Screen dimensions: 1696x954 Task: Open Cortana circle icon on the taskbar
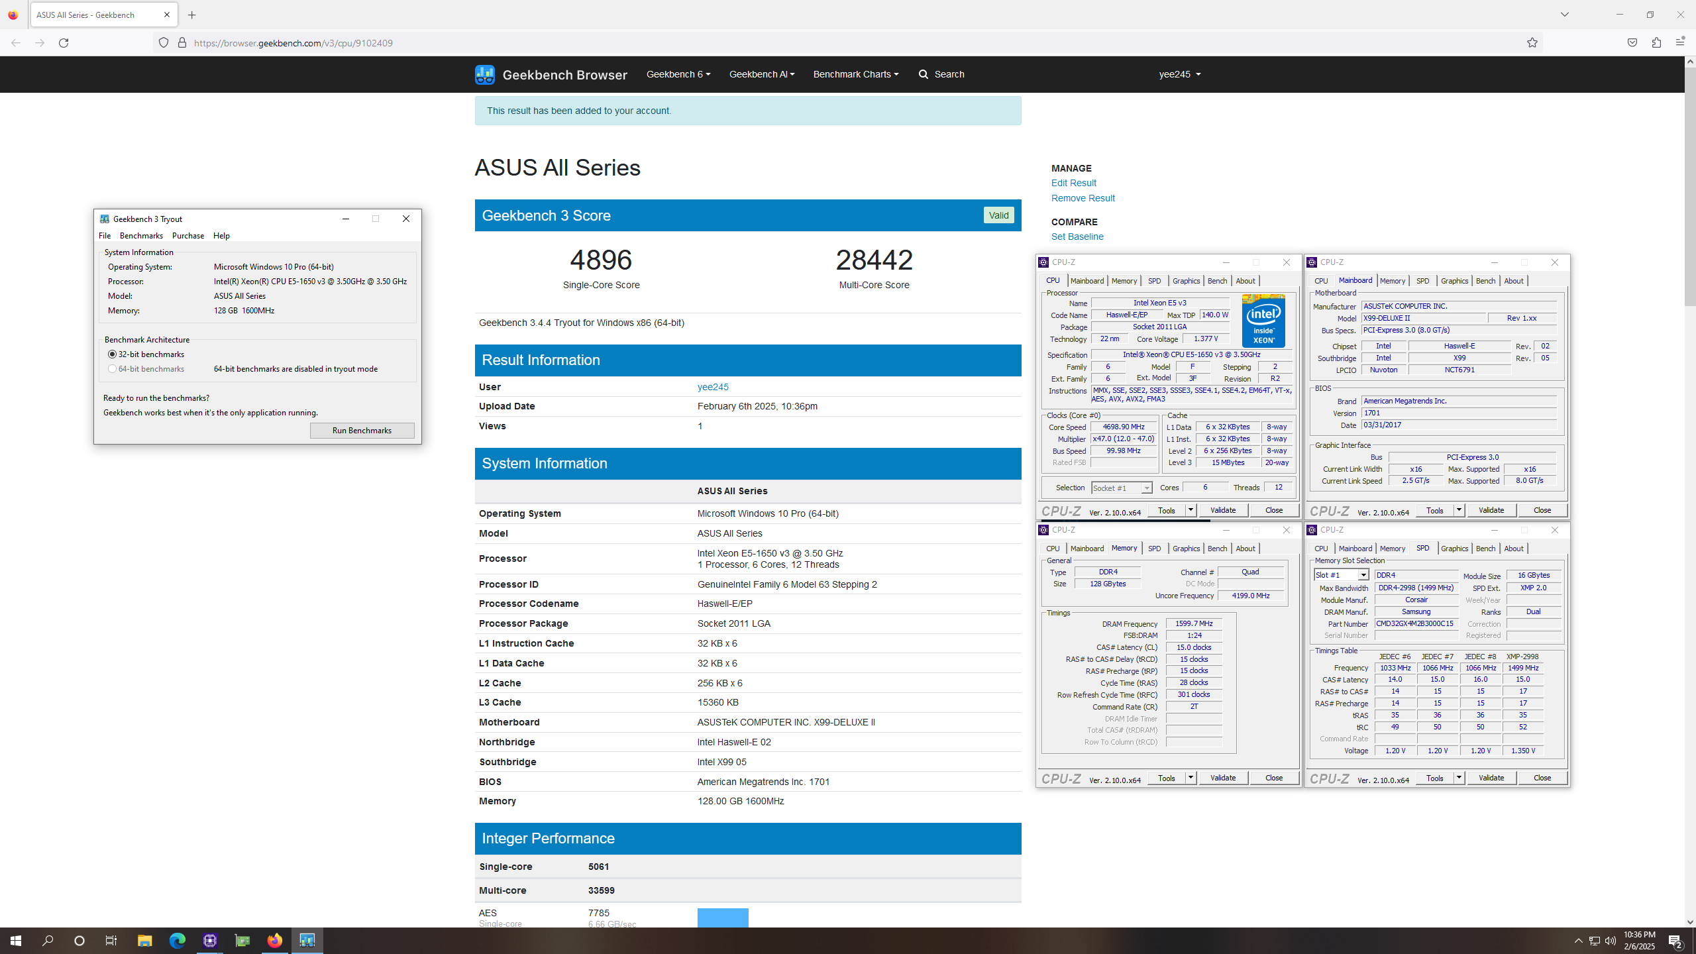(x=79, y=941)
